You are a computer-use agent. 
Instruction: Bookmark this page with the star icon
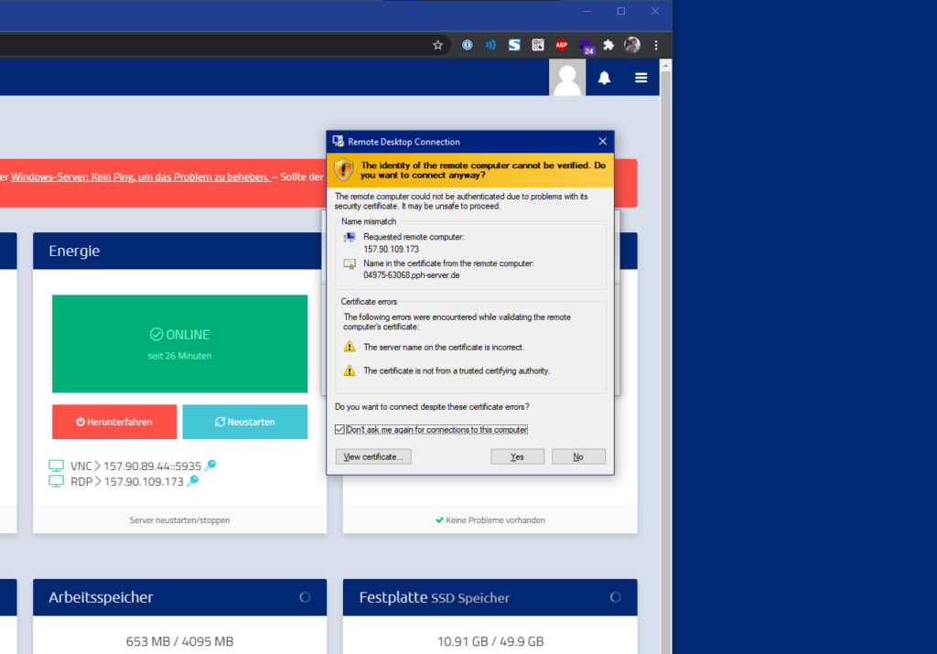437,46
